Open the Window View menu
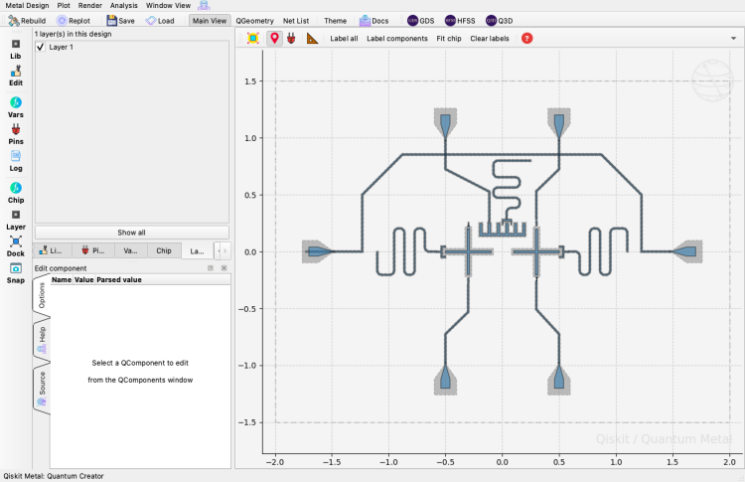Viewport: 745px width, 482px height. (168, 5)
